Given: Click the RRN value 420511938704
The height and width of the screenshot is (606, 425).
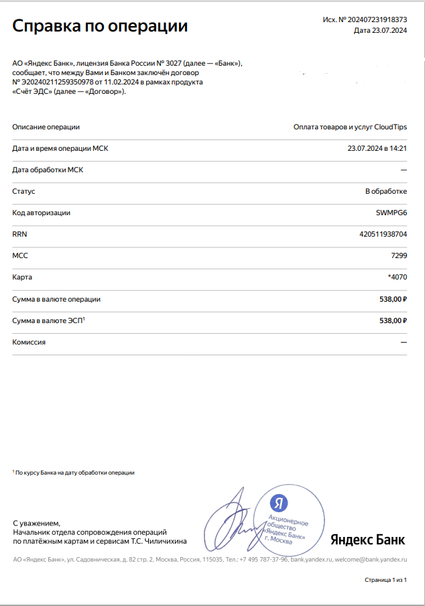Looking at the screenshot, I should click(383, 234).
